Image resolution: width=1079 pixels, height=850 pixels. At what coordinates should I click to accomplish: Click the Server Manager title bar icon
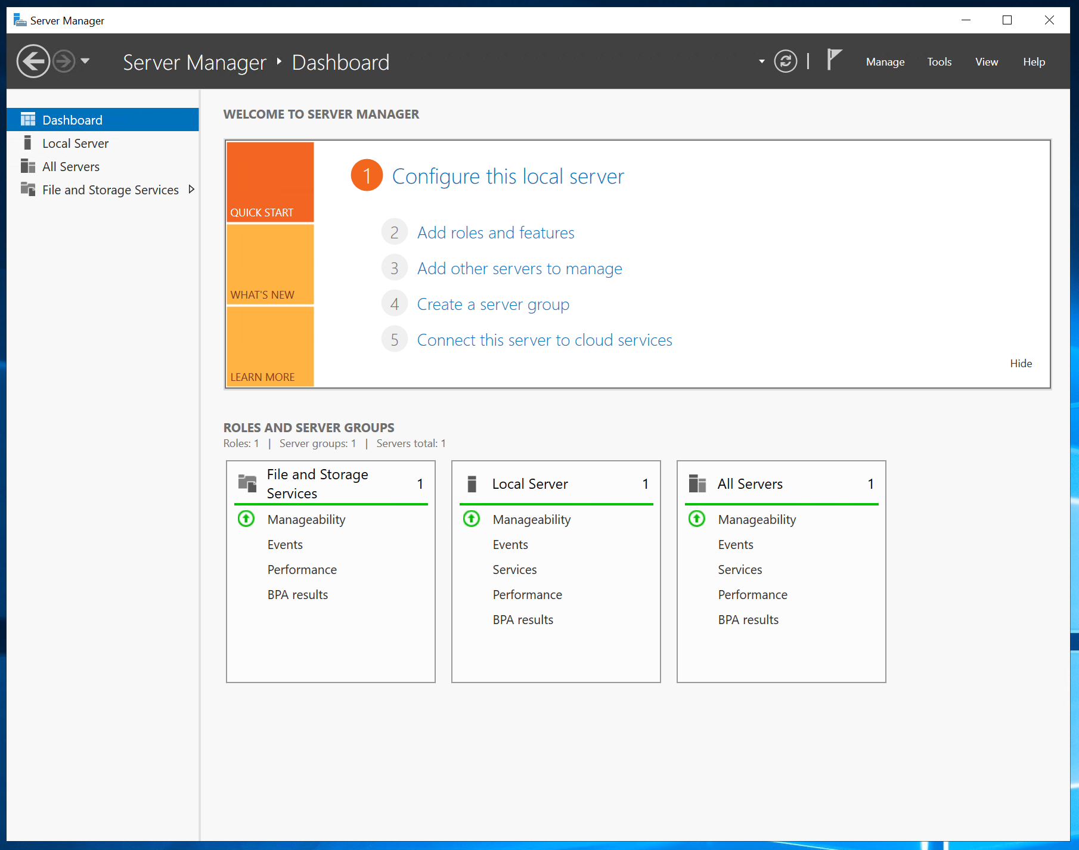(20, 20)
